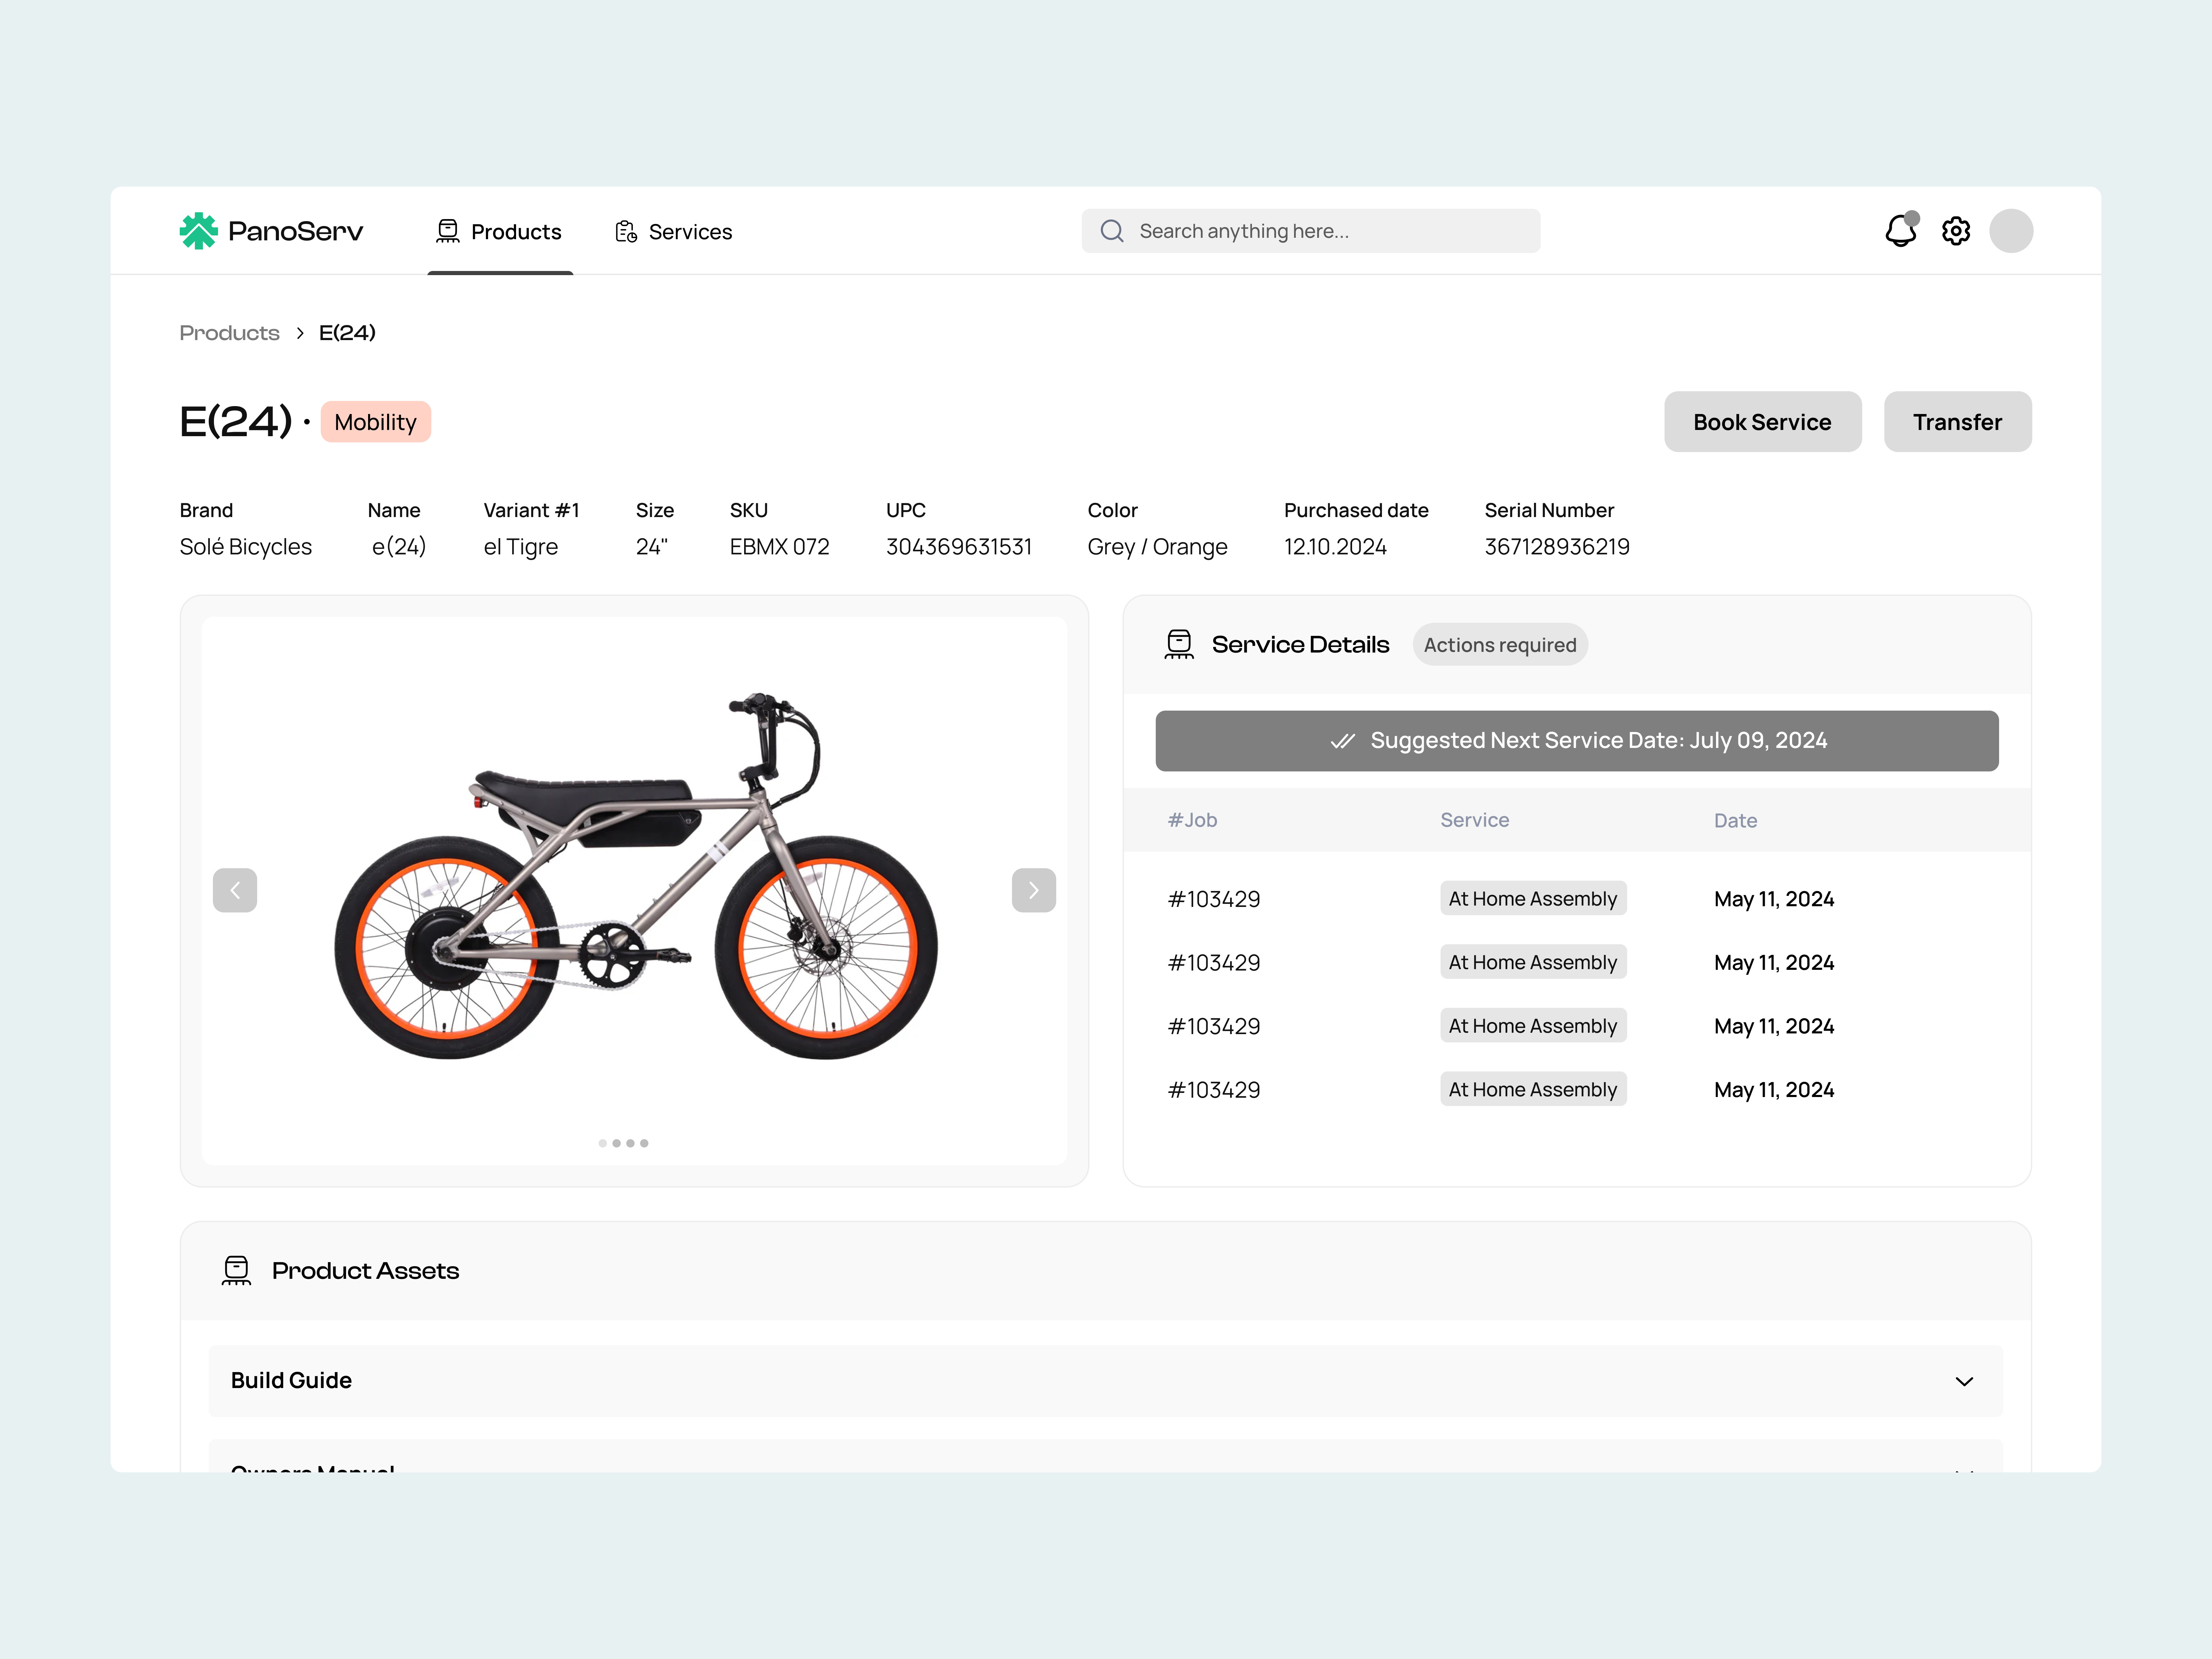
Task: Click the PanoServ logo icon
Action: (x=199, y=231)
